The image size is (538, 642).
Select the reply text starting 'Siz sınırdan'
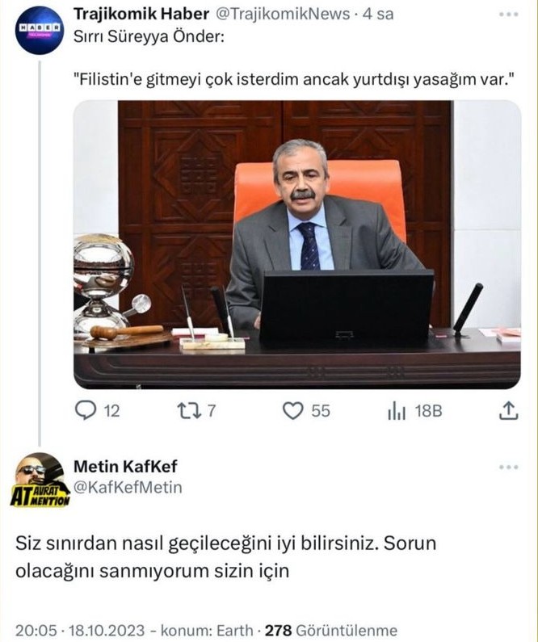click(226, 557)
